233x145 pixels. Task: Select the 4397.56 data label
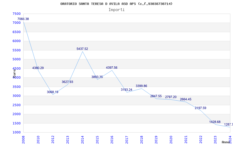(112, 68)
